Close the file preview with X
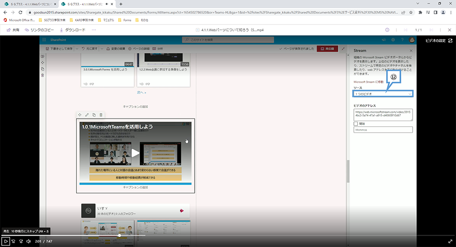Screen dimensions: 456x247 click(450, 30)
